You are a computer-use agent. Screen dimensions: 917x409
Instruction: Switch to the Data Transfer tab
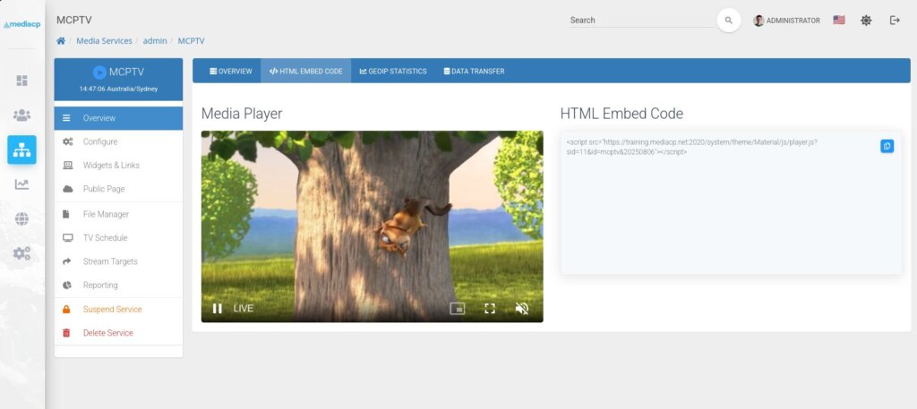474,72
